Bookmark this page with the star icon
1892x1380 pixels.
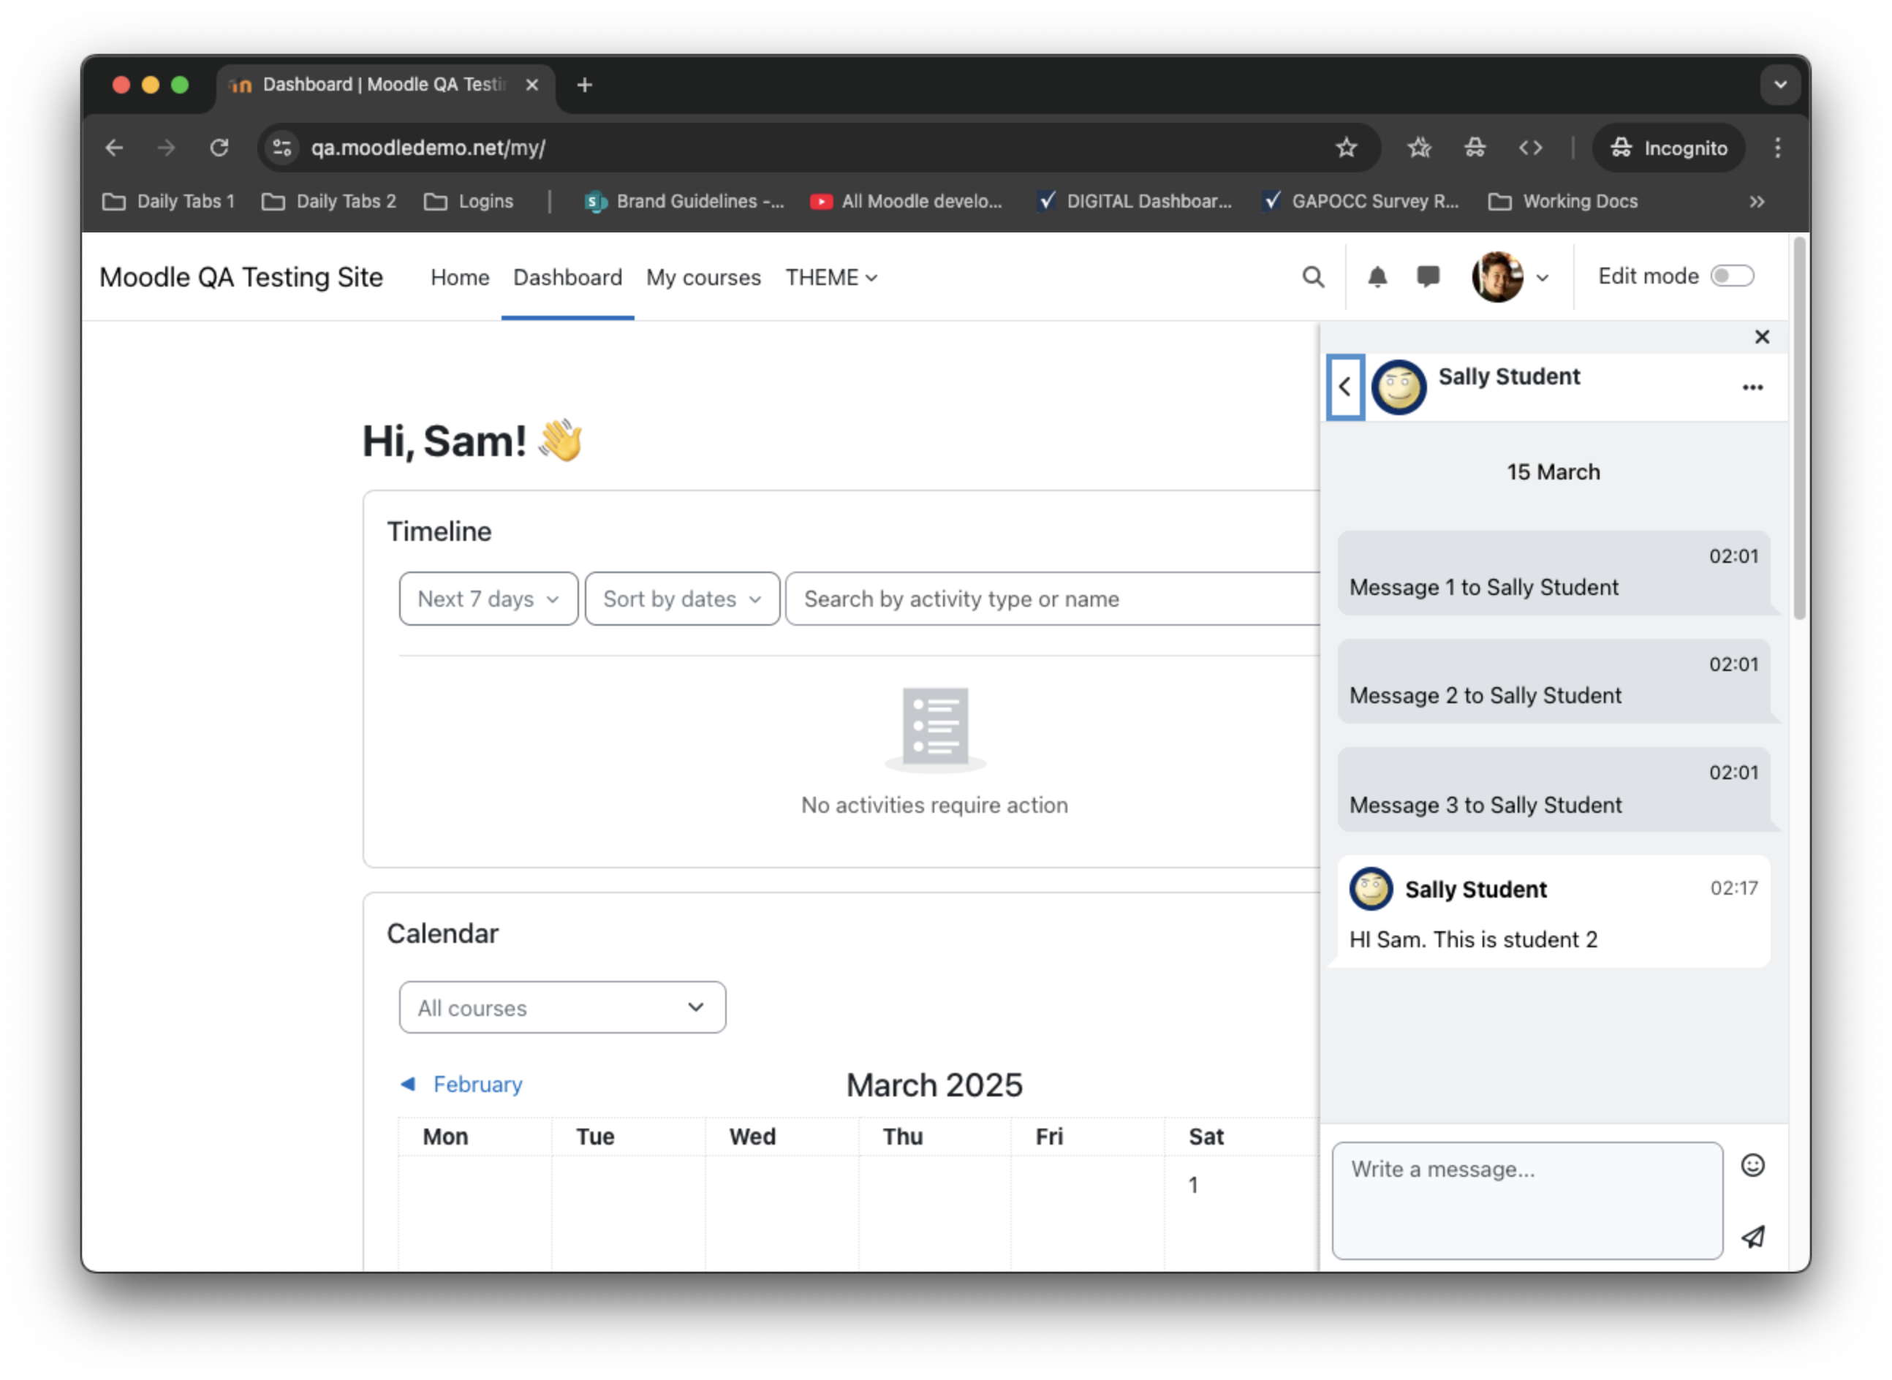[1345, 148]
